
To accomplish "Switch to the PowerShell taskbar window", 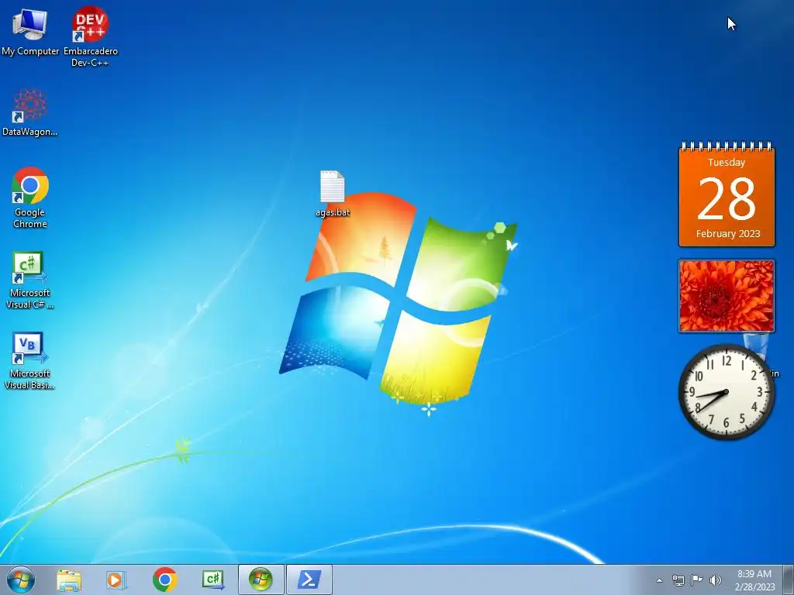I will pyautogui.click(x=309, y=580).
